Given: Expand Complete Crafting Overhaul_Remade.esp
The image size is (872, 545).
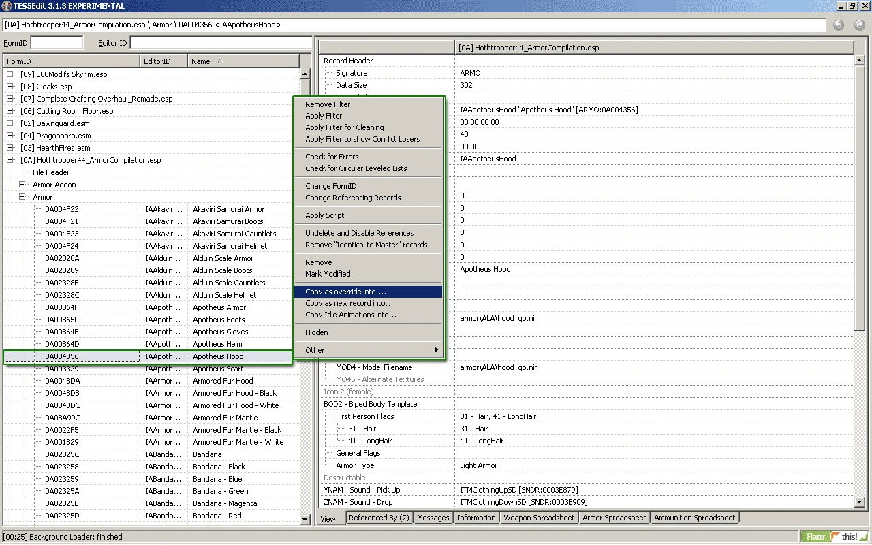Looking at the screenshot, I should coord(10,99).
